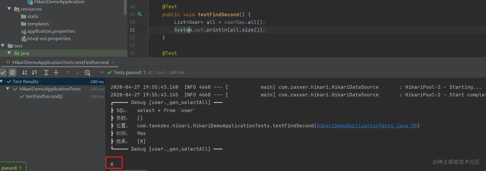Open btsql-ext.properties file
486x171 pixels.
(x=49, y=39)
